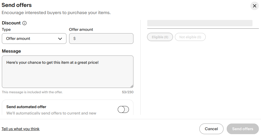Click the message character counter 53/230

pyautogui.click(x=128, y=92)
